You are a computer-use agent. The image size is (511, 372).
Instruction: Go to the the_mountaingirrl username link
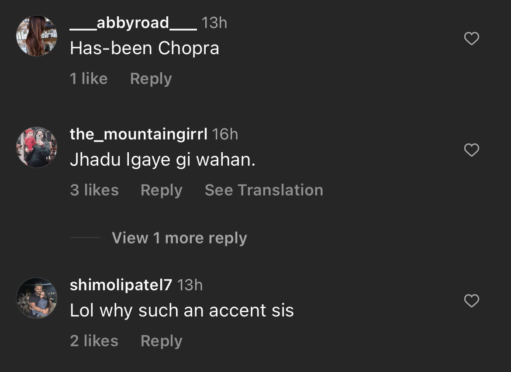click(x=138, y=134)
